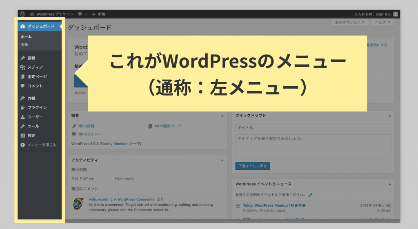
Task: Click the bubble icon beside 1件のコメント
Action: pyautogui.click(x=74, y=134)
